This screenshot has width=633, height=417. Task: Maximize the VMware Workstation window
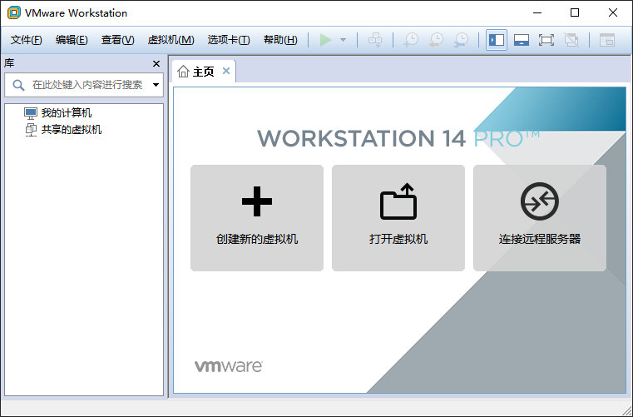click(575, 13)
